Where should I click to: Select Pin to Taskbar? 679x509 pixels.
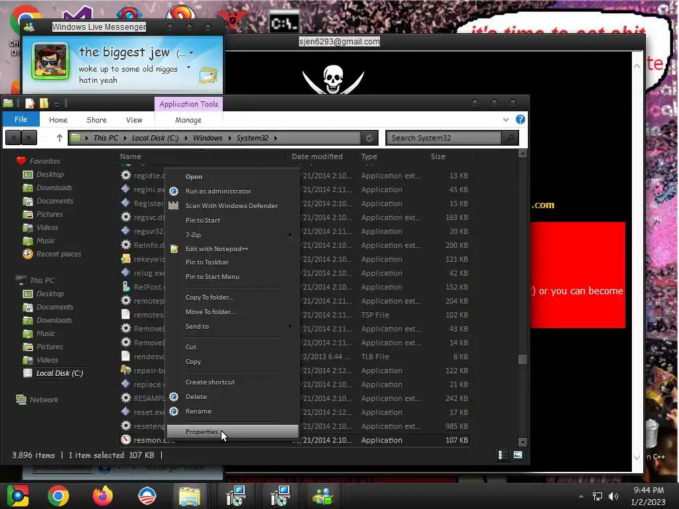click(207, 262)
